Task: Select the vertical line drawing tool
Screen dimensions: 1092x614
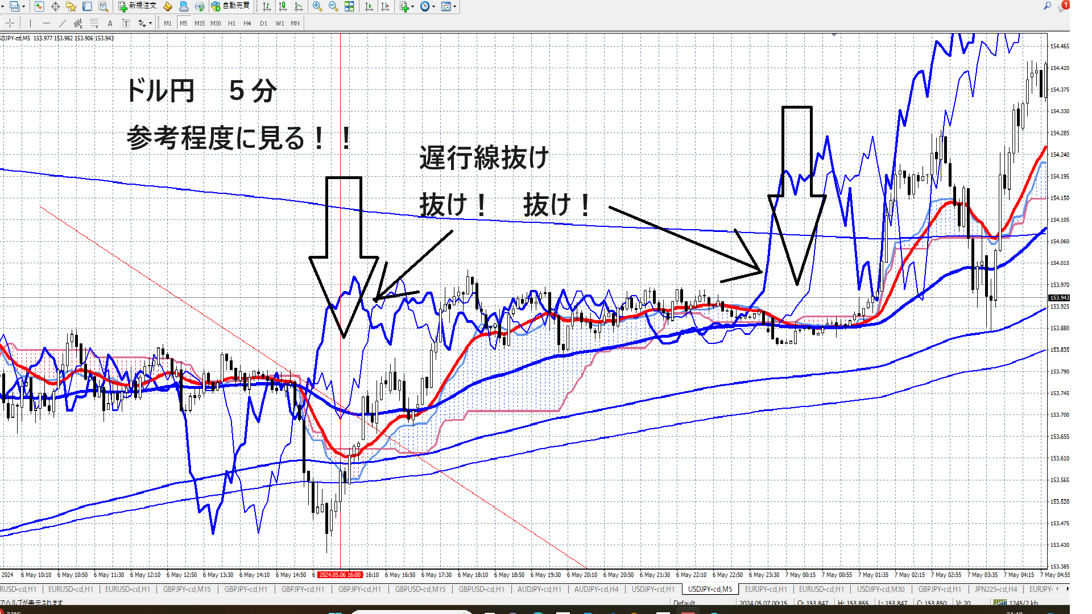Action: click(30, 23)
